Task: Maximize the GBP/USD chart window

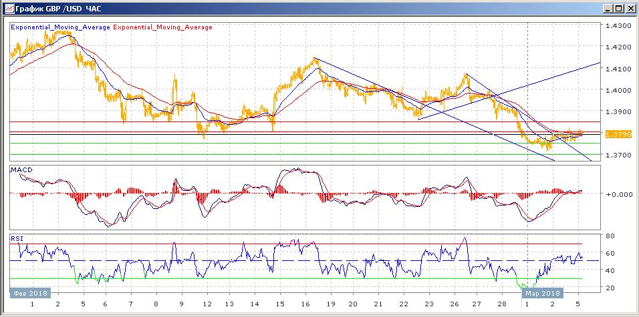Action: [x=619, y=8]
